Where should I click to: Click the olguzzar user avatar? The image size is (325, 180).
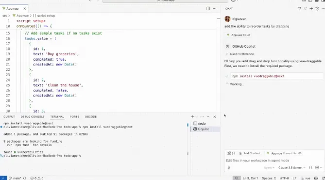point(227,19)
